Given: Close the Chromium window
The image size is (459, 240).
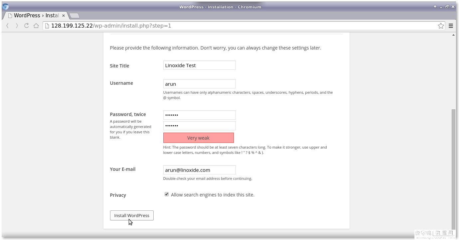Looking at the screenshot, I should [453, 7].
